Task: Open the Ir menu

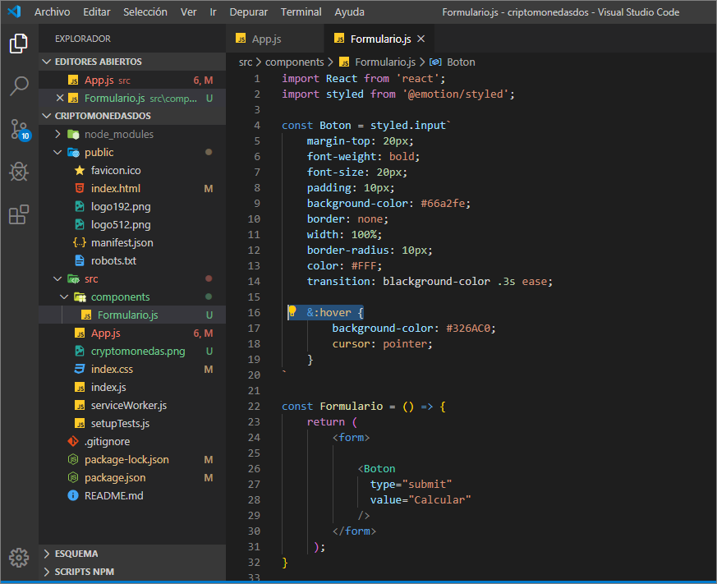Action: coord(213,11)
